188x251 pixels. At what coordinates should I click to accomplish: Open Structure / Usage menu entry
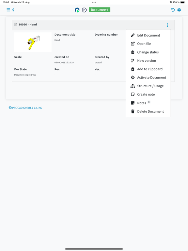149,86
